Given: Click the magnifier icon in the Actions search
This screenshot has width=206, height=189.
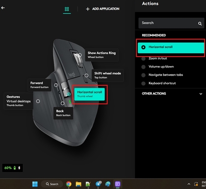Looking at the screenshot, I should [x=200, y=24].
